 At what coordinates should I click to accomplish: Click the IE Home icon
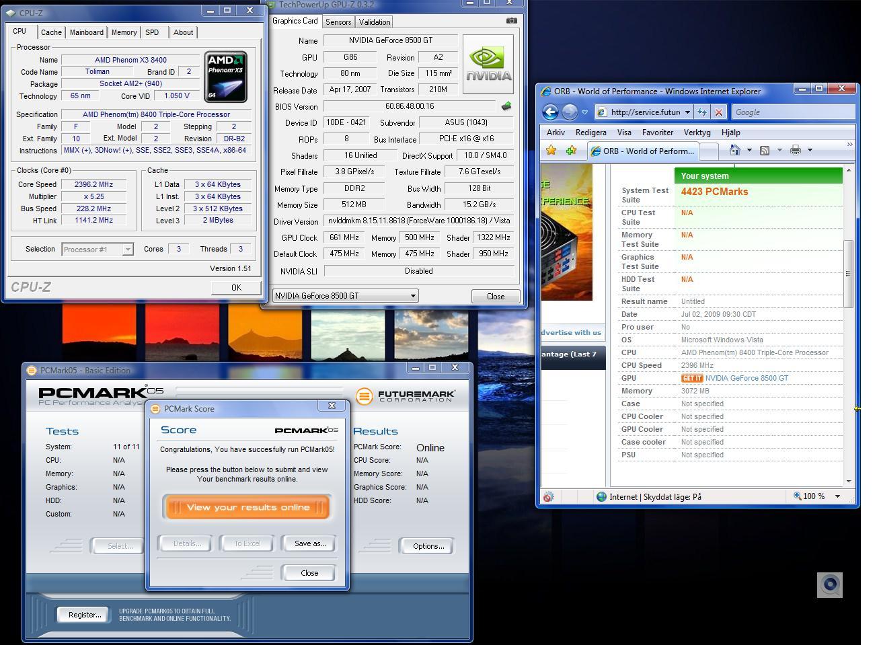coord(735,150)
